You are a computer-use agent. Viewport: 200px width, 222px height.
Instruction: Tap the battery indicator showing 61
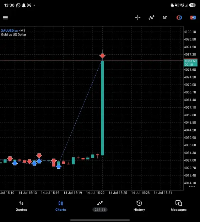pyautogui.click(x=192, y=5)
